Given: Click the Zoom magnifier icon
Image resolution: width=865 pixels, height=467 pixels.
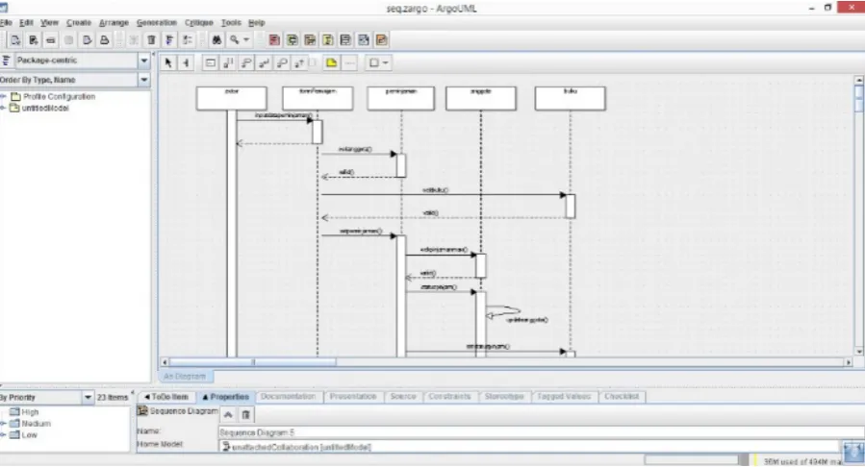Looking at the screenshot, I should pyautogui.click(x=235, y=40).
